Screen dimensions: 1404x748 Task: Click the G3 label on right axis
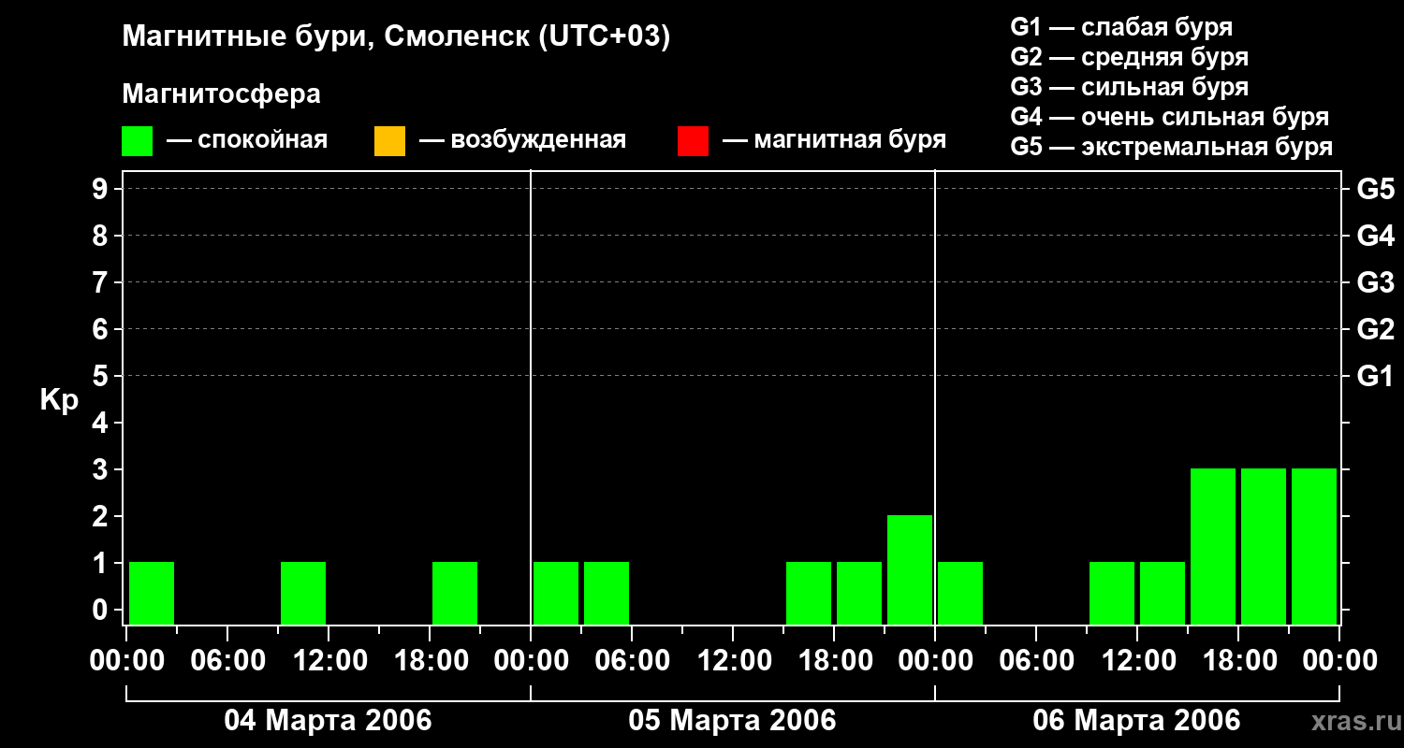point(1375,282)
